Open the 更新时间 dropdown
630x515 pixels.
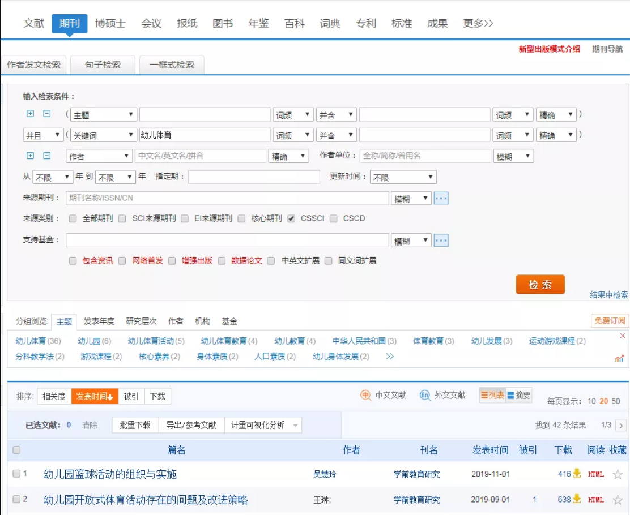tap(403, 177)
